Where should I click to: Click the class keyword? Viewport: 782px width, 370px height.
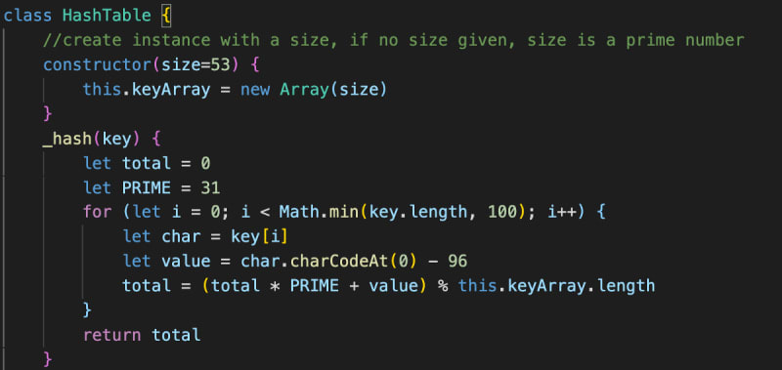click(27, 16)
